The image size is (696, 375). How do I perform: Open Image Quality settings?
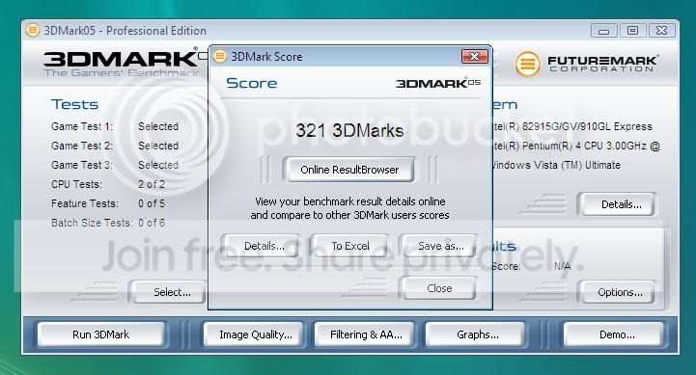254,335
